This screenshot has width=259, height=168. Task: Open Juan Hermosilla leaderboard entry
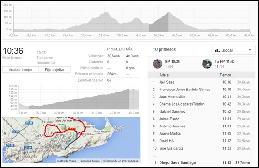click(172, 96)
